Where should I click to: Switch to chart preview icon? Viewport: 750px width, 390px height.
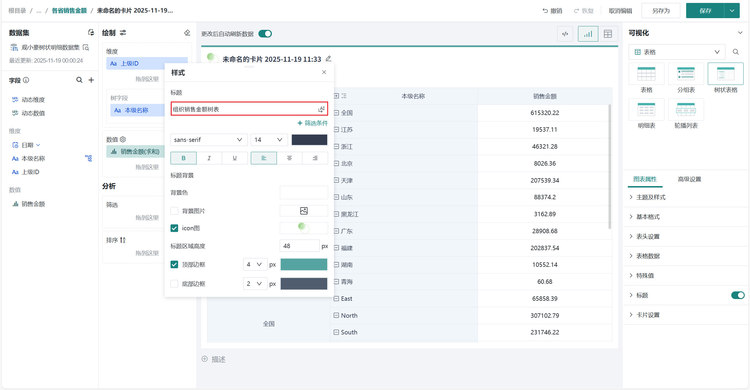click(588, 34)
